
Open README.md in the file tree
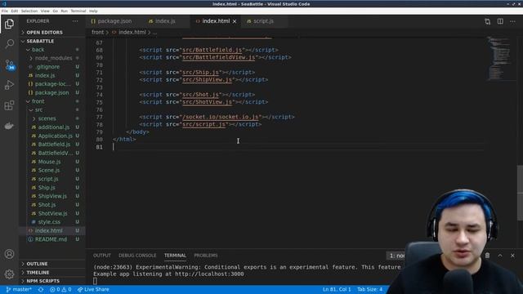(51, 239)
